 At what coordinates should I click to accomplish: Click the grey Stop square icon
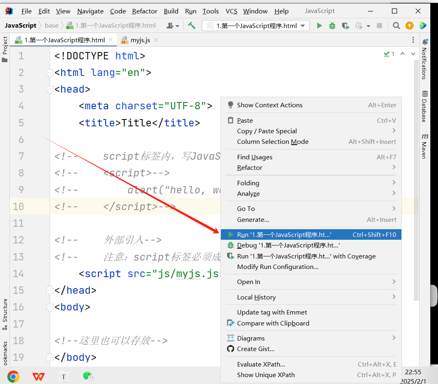[379, 26]
